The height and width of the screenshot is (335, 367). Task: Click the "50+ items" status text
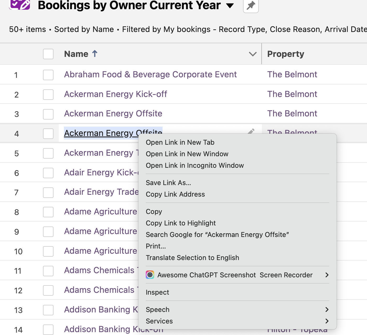click(28, 29)
